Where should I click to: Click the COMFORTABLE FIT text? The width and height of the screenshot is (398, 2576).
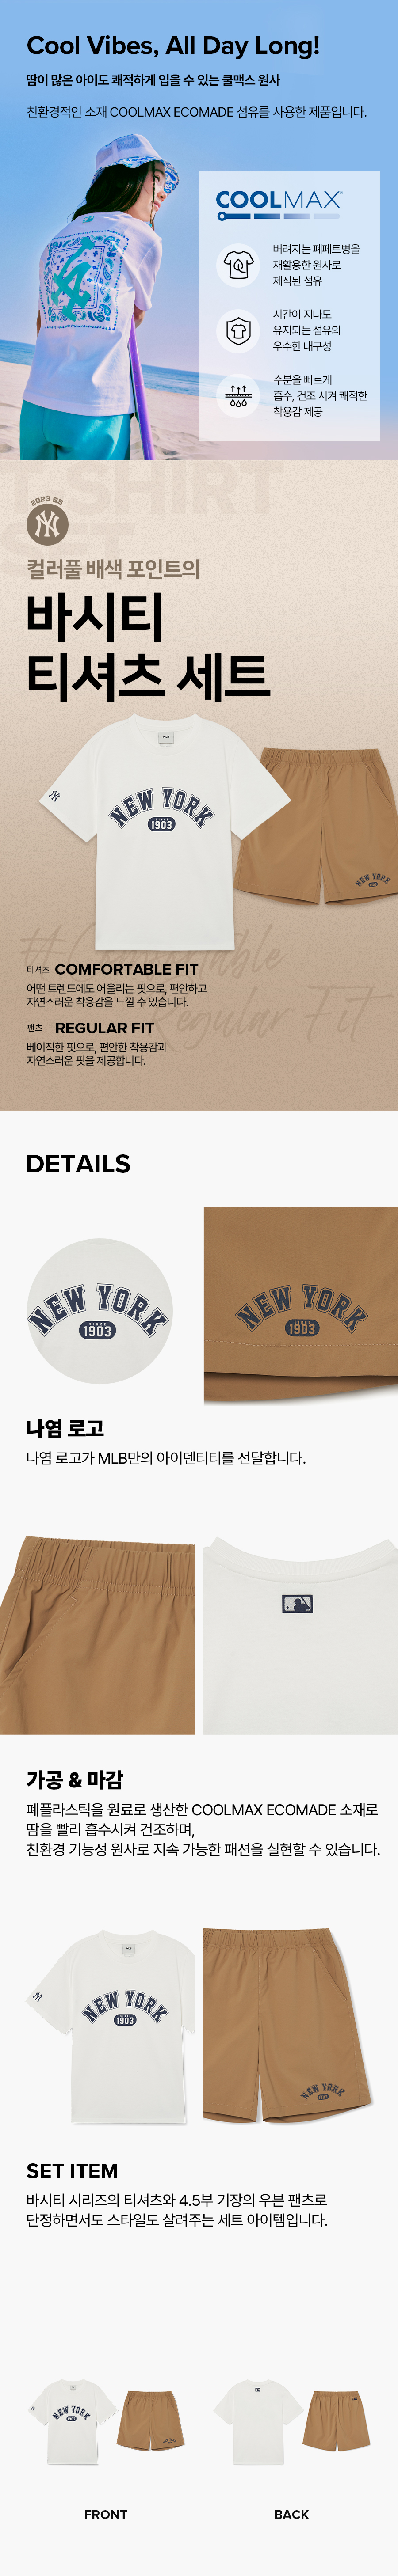[126, 969]
